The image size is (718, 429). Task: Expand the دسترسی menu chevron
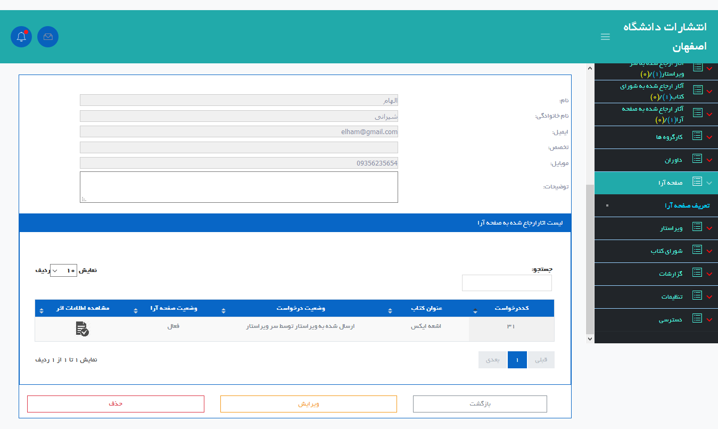click(709, 319)
